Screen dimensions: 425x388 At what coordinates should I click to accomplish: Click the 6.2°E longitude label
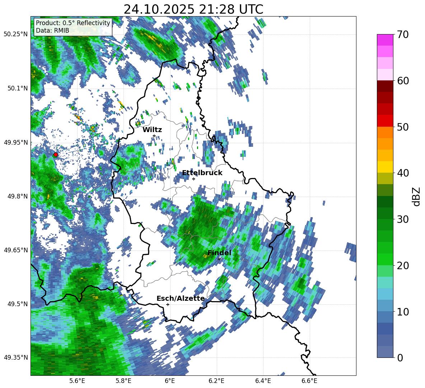pos(216,381)
